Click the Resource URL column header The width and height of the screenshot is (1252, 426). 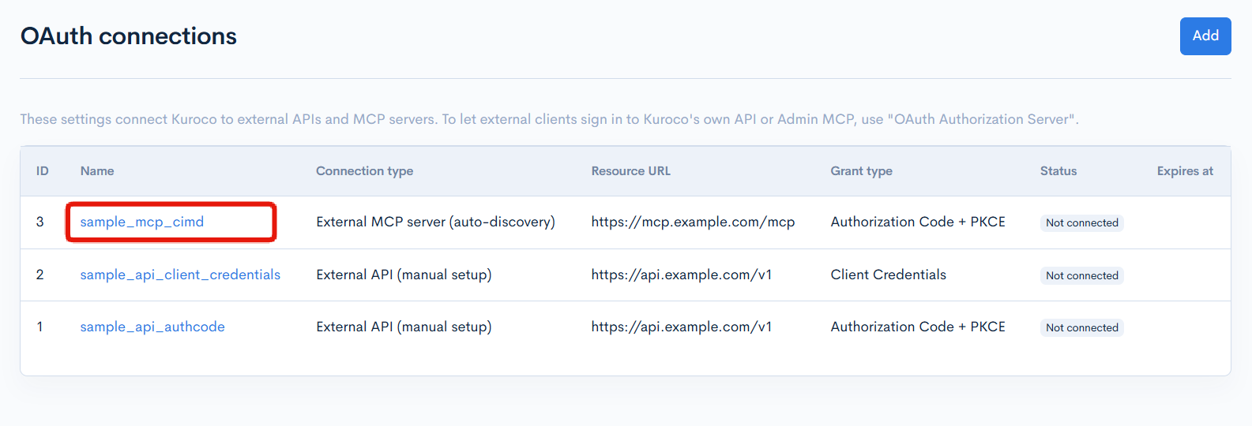pos(631,171)
